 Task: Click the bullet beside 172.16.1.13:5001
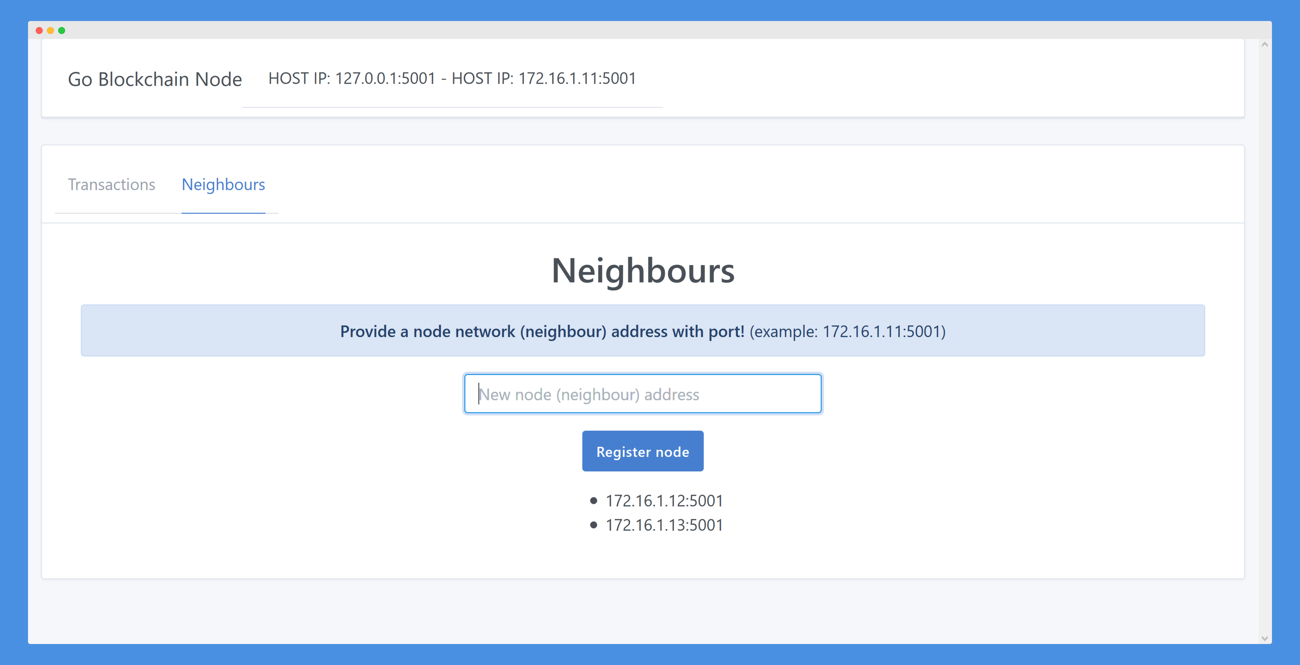coord(593,525)
